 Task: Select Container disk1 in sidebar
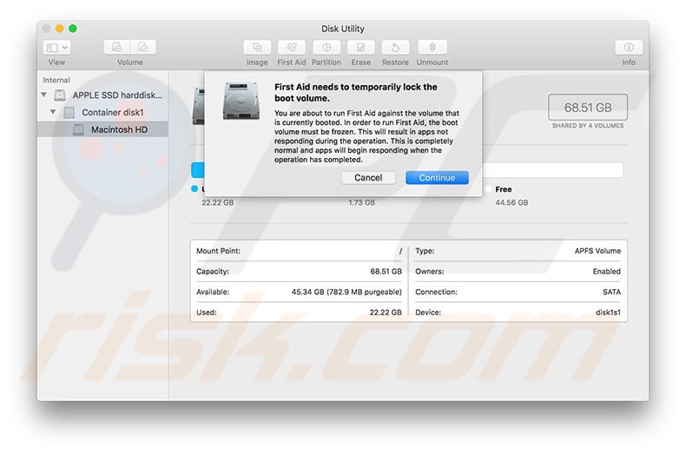[102, 112]
